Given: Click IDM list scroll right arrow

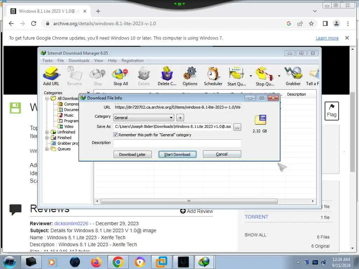Looking at the screenshot, I should [313, 201].
